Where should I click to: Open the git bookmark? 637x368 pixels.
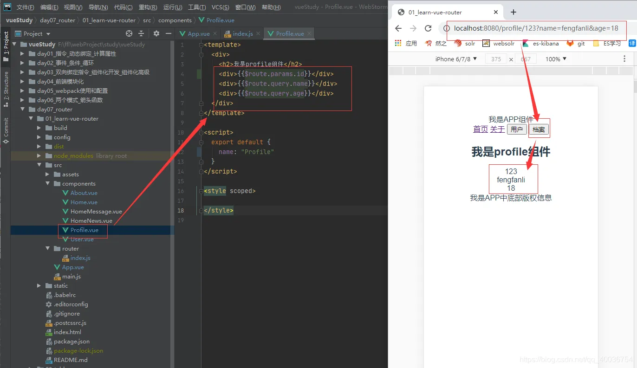click(x=576, y=43)
